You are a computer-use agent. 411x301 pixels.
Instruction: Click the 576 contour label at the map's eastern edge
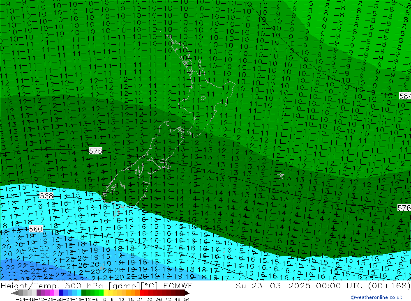tap(404, 208)
